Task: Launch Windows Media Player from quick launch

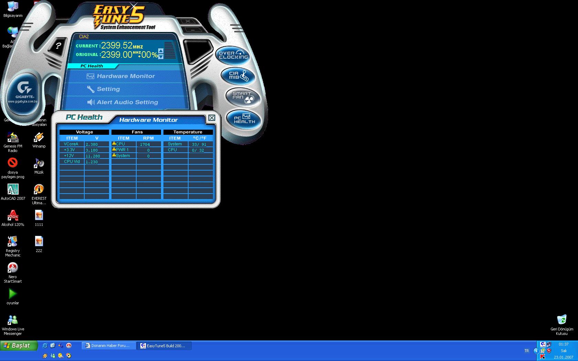Action: point(68,355)
